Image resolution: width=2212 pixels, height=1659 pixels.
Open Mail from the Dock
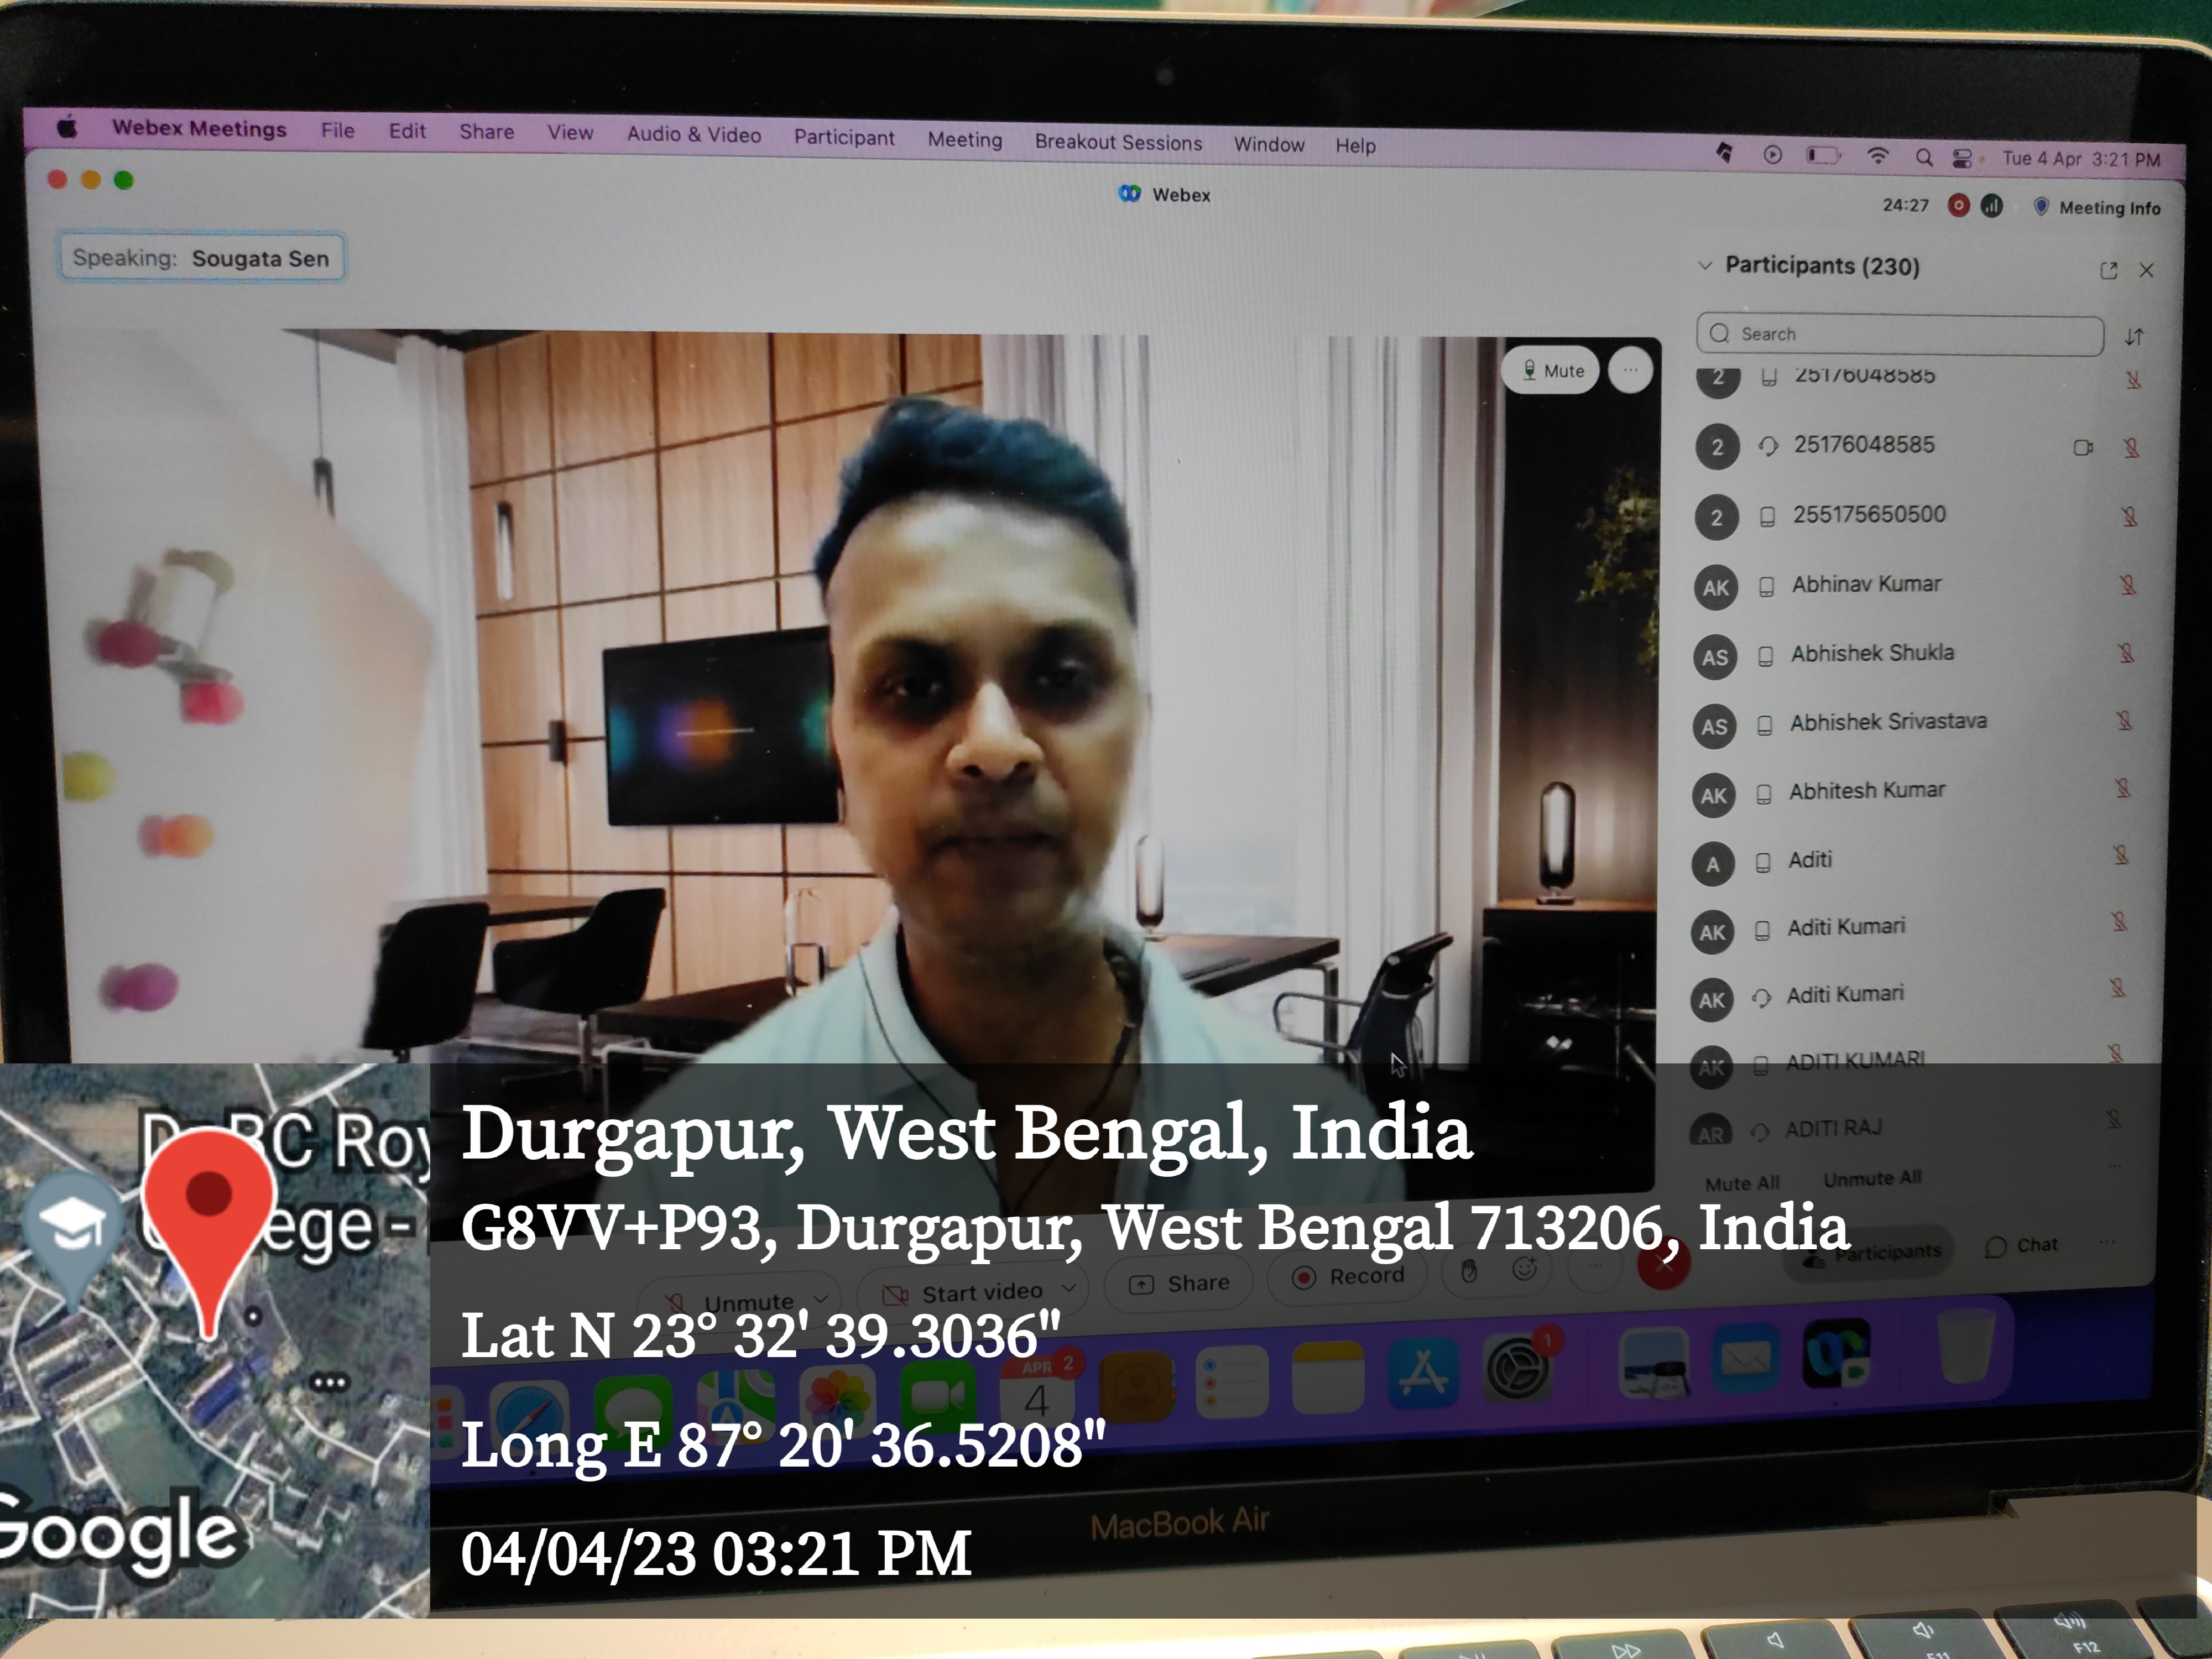coord(1747,1358)
